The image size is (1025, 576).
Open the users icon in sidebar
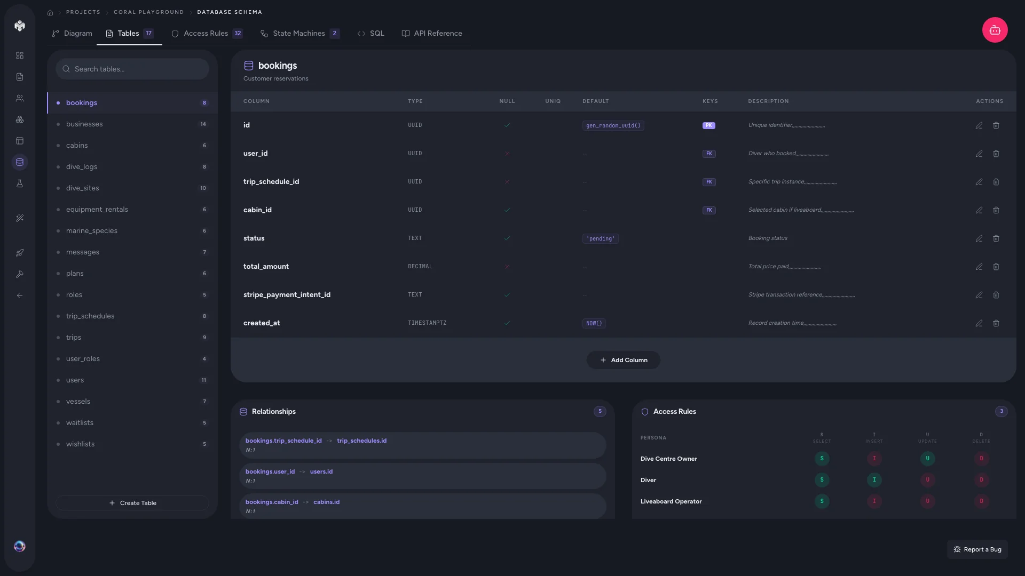20,98
